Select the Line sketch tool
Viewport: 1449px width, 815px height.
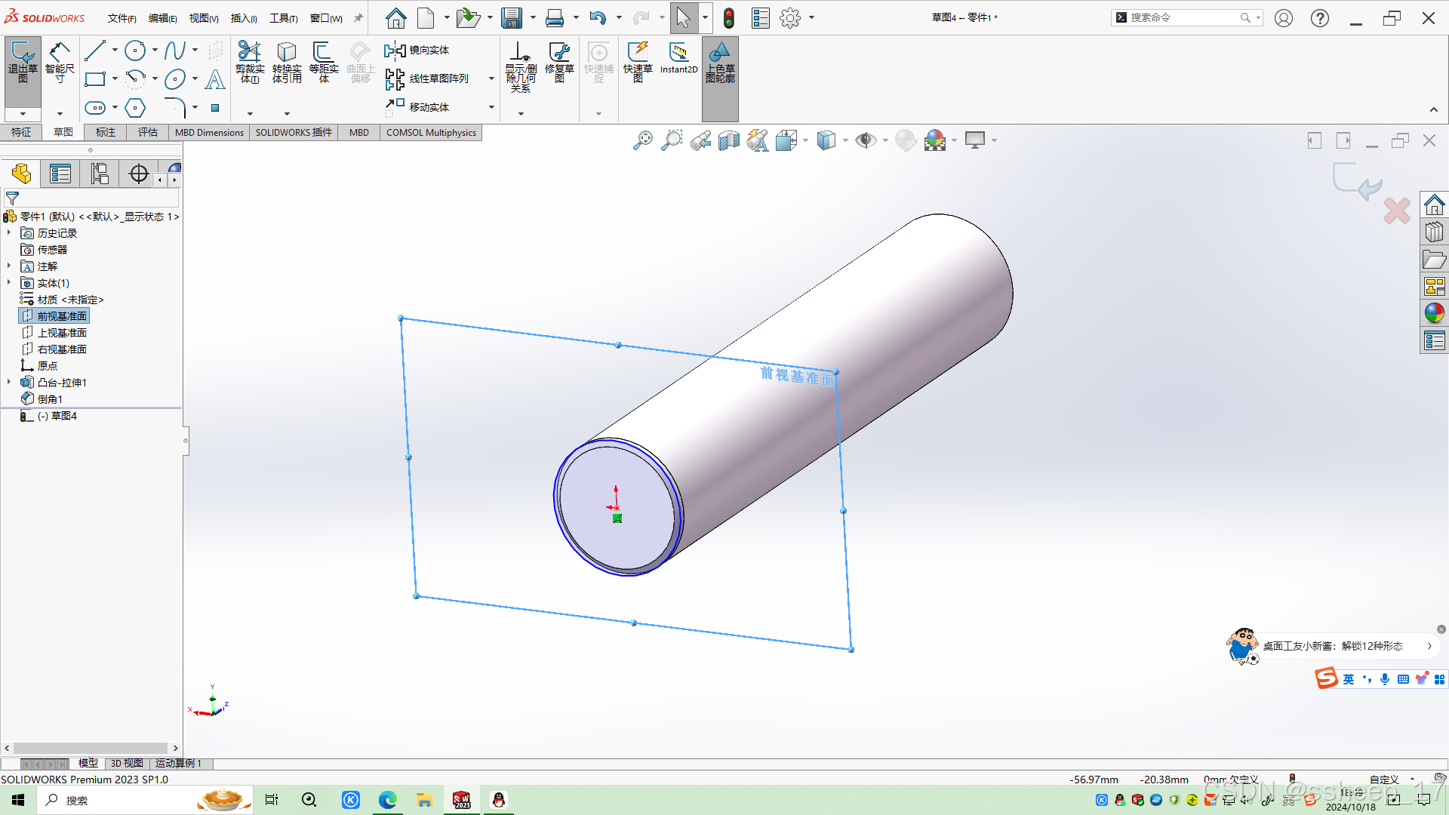point(95,51)
